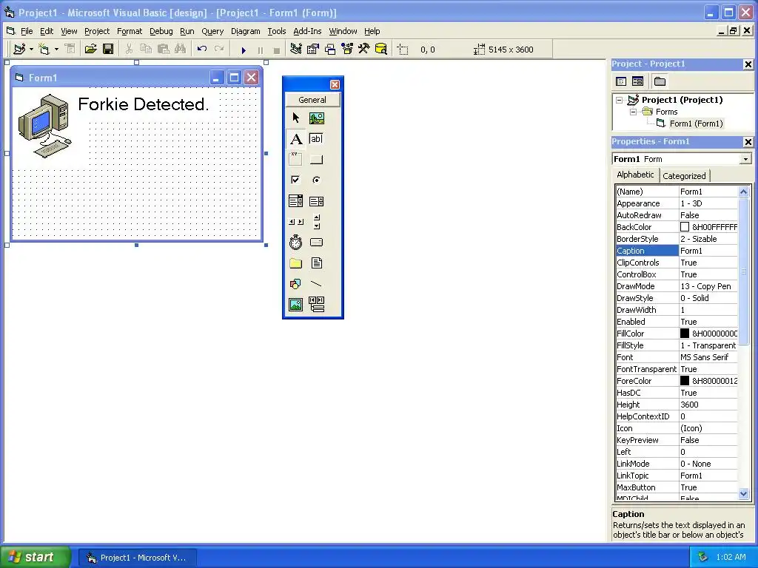Image resolution: width=758 pixels, height=568 pixels.
Task: Click the Undo arrow in the toolbar
Action: [202, 49]
